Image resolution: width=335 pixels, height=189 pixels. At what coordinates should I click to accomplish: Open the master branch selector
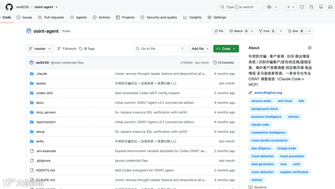[x=40, y=49]
